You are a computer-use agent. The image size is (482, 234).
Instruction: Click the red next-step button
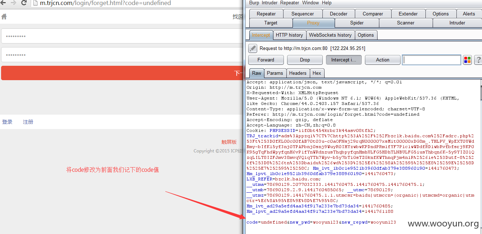pyautogui.click(x=122, y=73)
